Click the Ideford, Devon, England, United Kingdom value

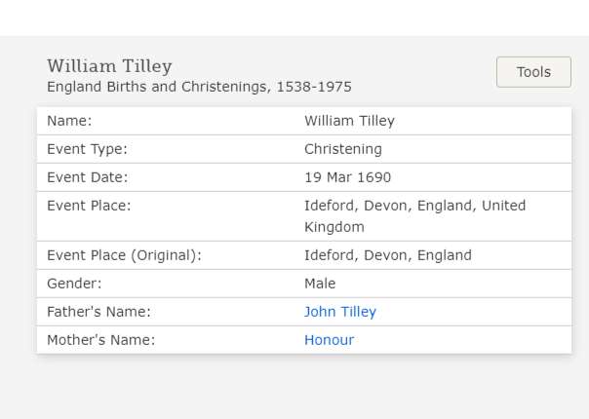pyautogui.click(x=414, y=216)
